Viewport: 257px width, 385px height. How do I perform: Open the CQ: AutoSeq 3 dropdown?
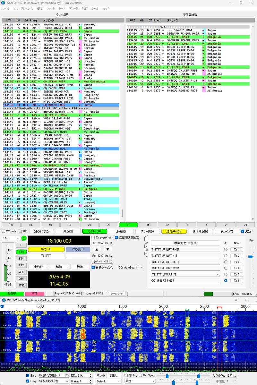pyautogui.click(x=130, y=267)
